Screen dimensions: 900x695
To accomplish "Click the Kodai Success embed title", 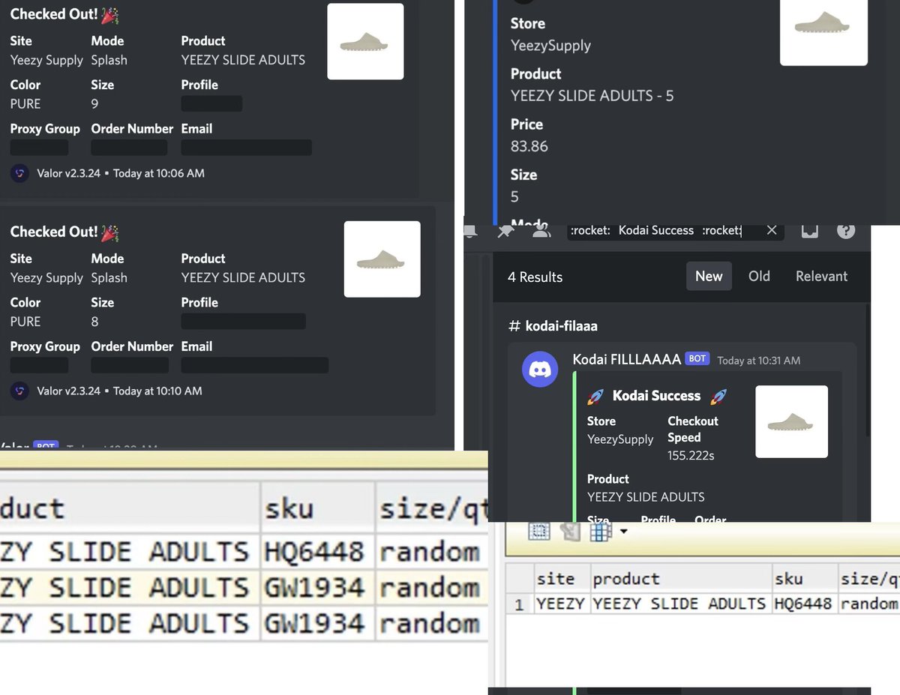I will 656,396.
